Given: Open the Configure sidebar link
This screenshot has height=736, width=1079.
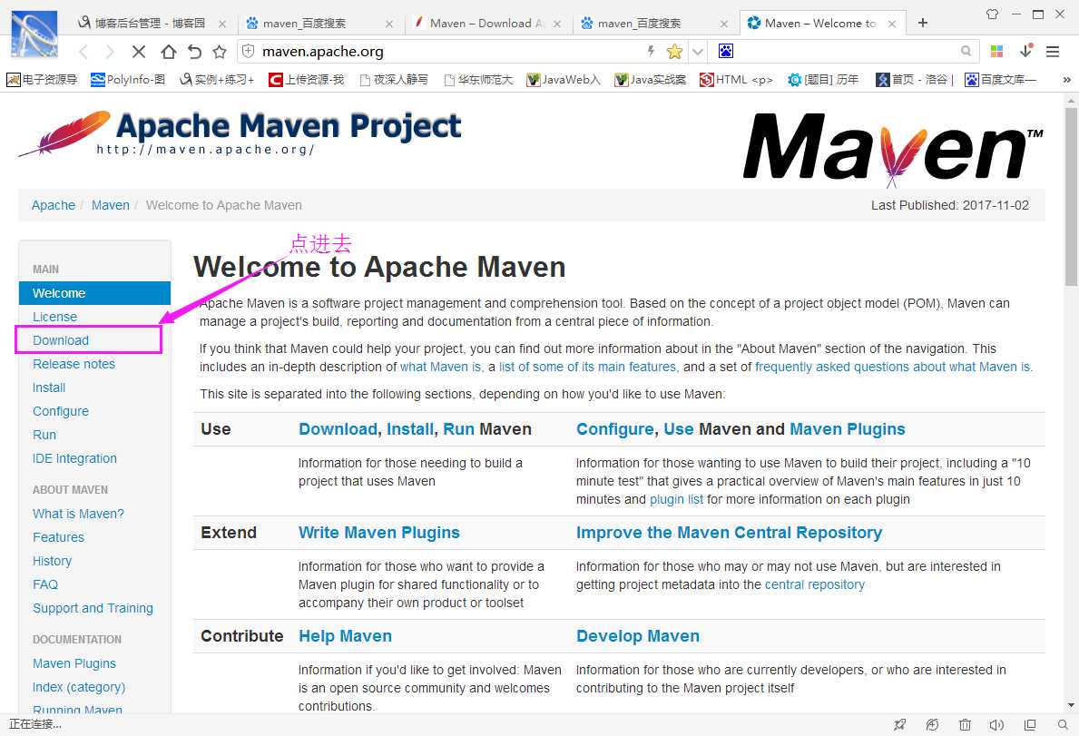Looking at the screenshot, I should tap(61, 411).
